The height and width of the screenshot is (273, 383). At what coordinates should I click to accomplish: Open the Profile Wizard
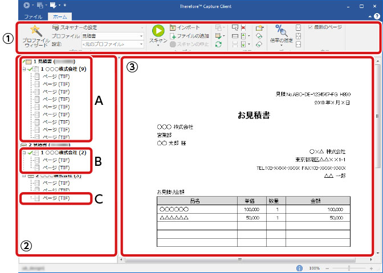point(35,36)
